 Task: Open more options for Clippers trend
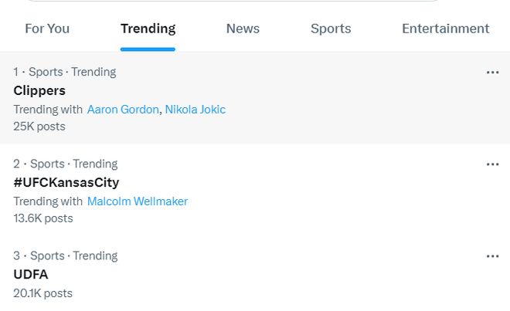(x=492, y=73)
